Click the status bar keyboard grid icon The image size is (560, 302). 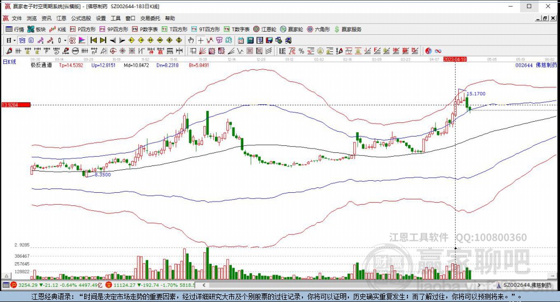(6, 285)
